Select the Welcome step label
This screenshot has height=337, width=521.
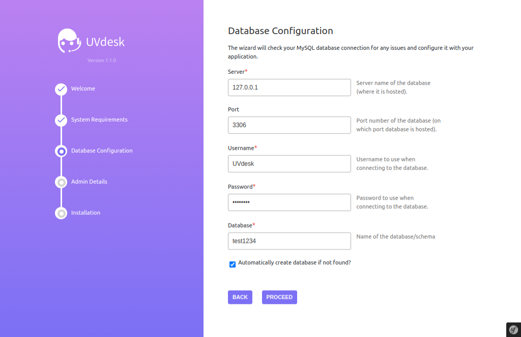point(83,89)
